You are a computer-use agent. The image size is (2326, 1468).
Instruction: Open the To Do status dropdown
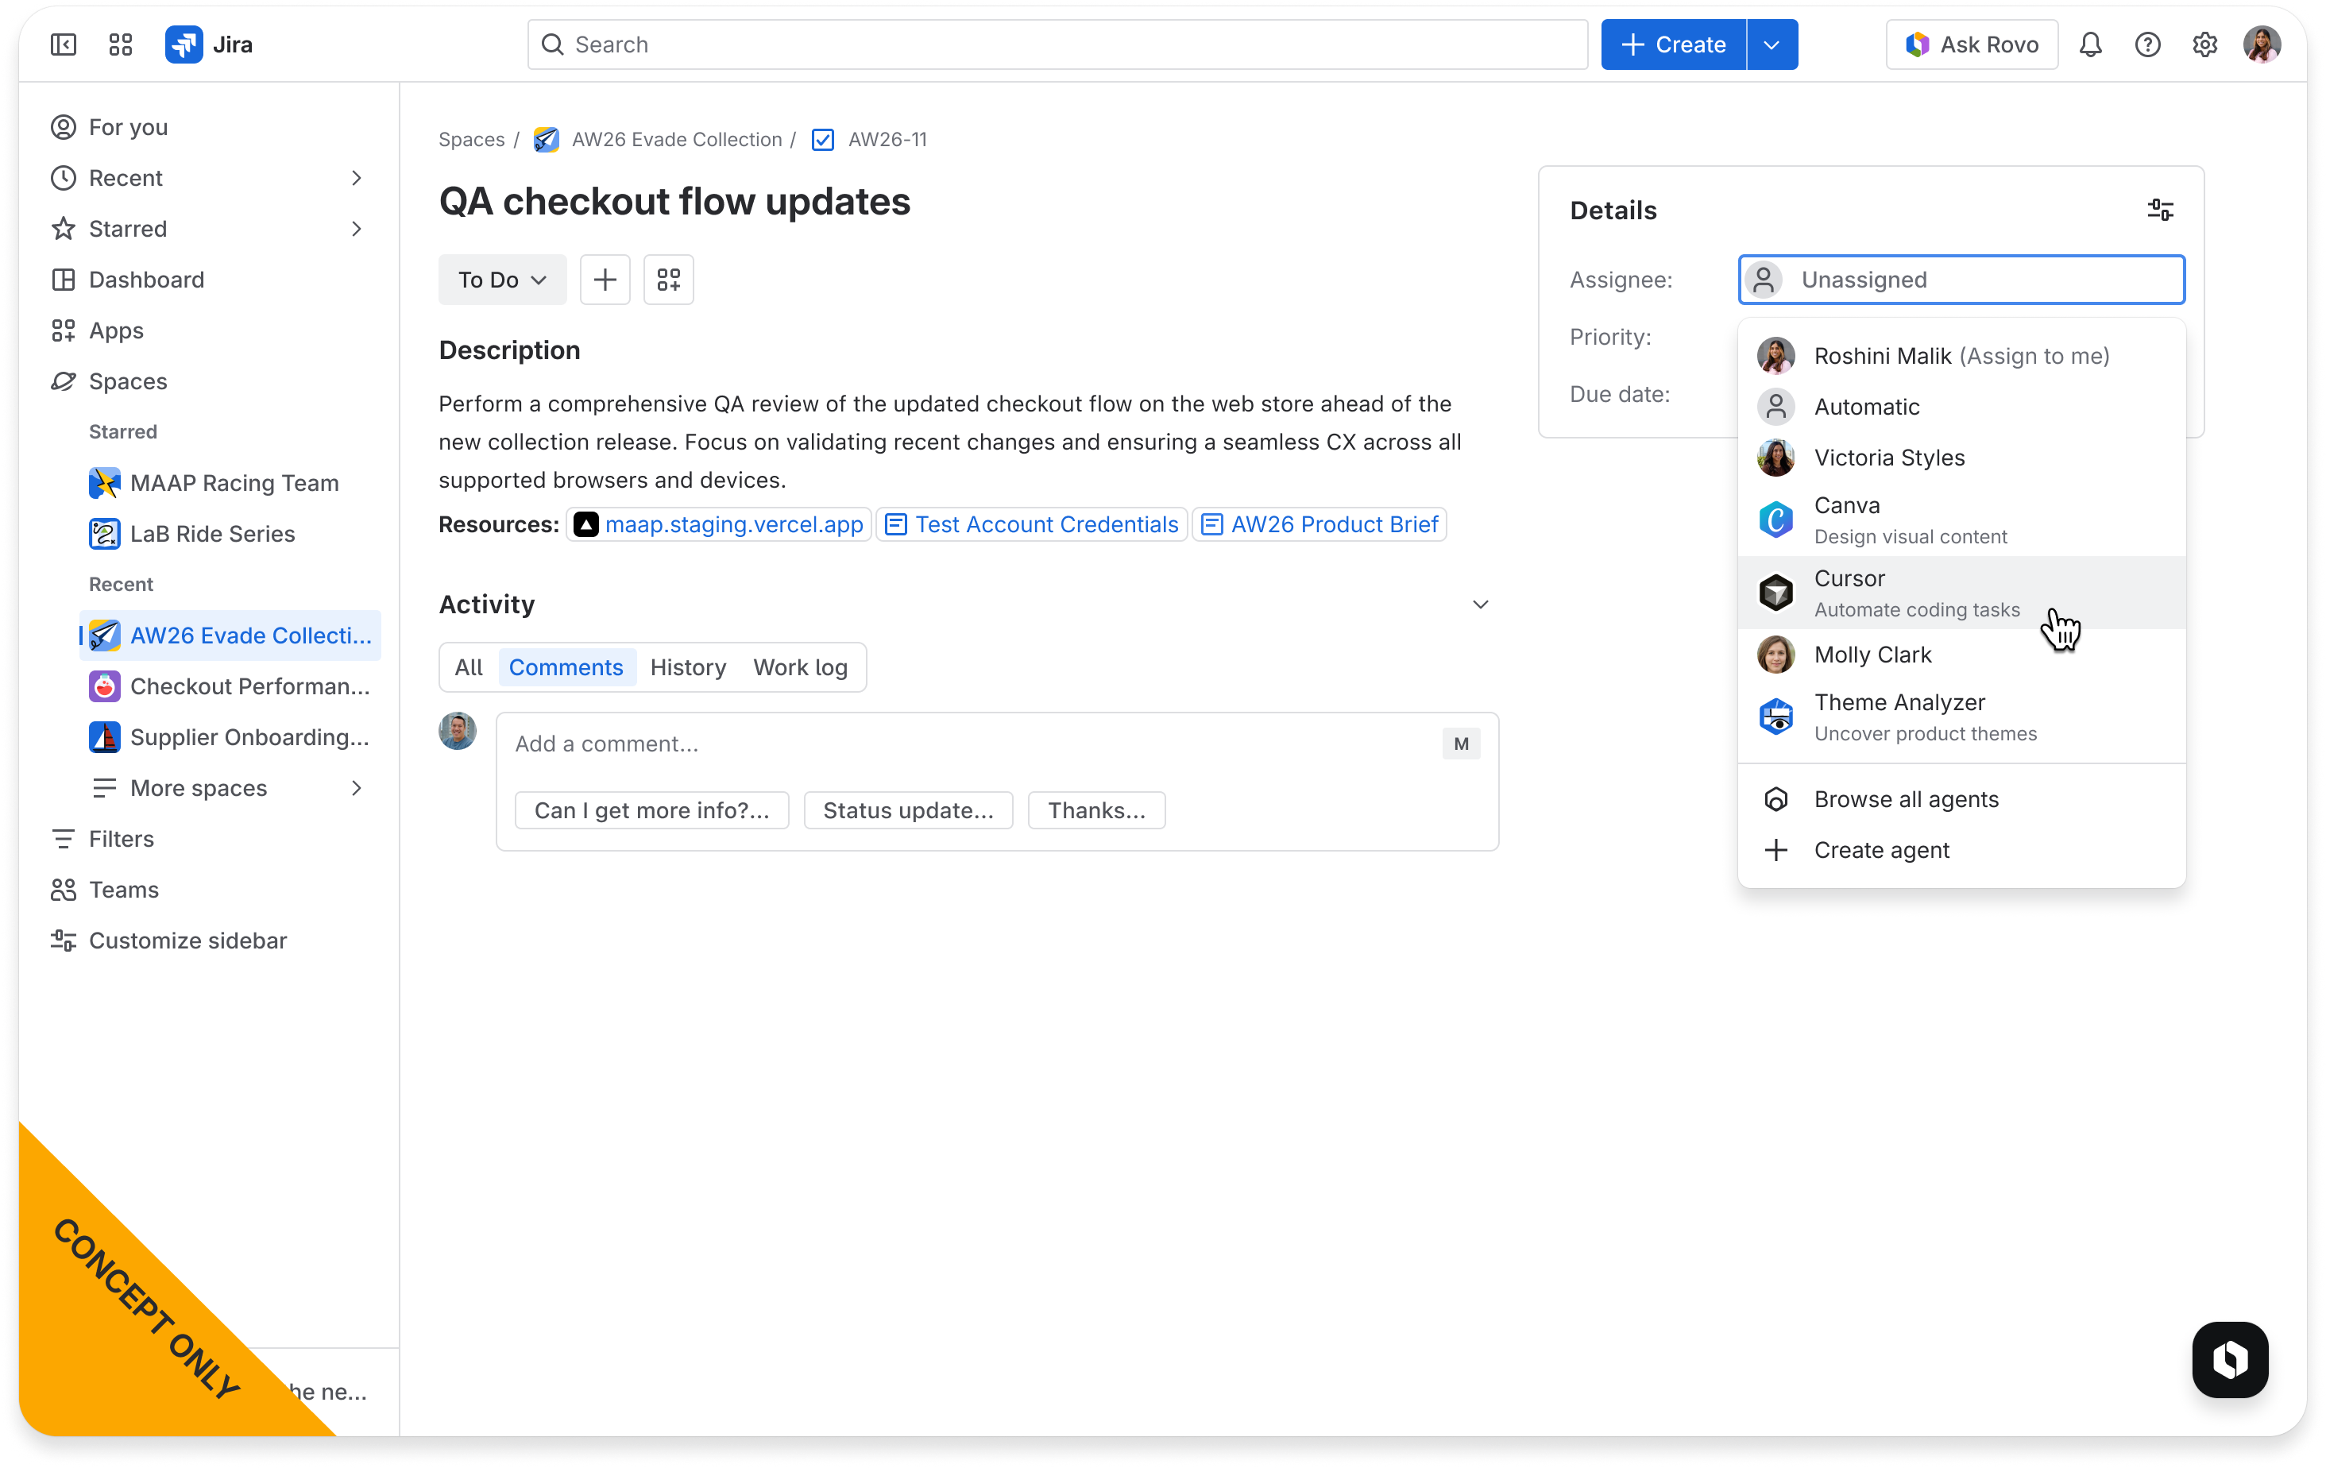(501, 279)
